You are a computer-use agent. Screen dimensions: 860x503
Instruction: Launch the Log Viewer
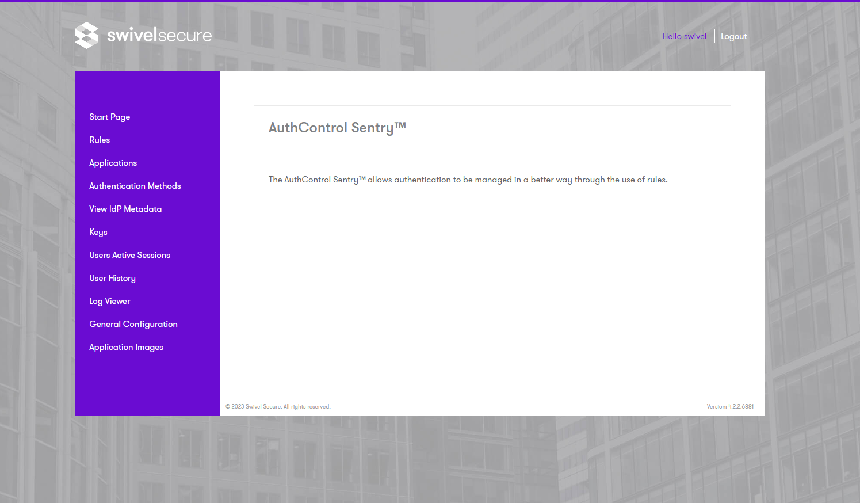coord(109,301)
